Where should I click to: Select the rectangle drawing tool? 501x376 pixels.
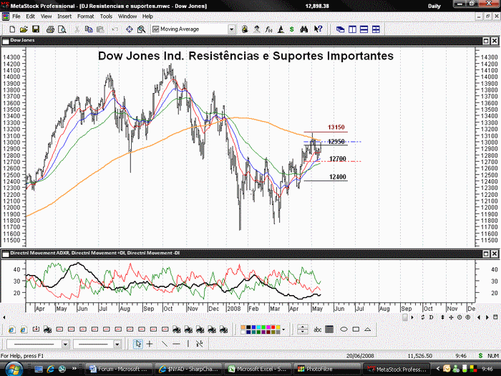356,329
